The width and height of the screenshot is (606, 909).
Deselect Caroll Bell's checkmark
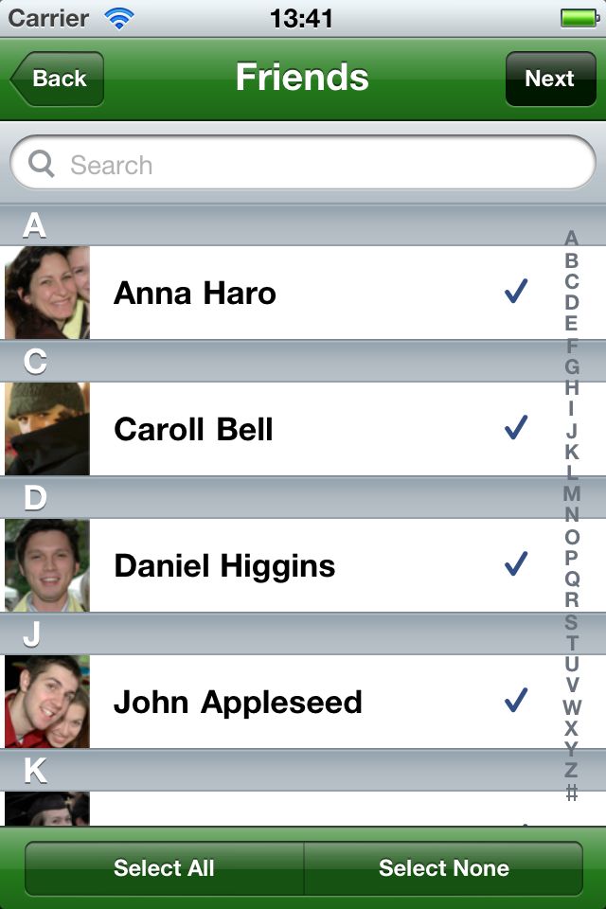pos(516,427)
